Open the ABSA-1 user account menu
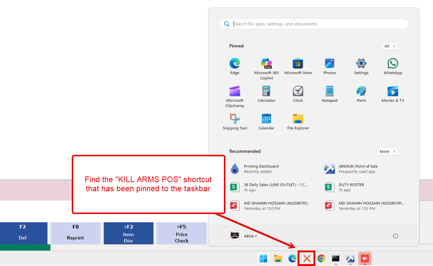The height and width of the screenshot is (266, 433). (244, 236)
